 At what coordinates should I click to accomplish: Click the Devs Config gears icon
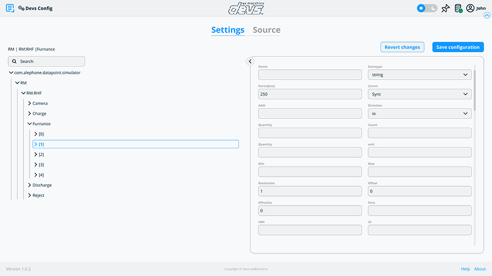tap(21, 8)
